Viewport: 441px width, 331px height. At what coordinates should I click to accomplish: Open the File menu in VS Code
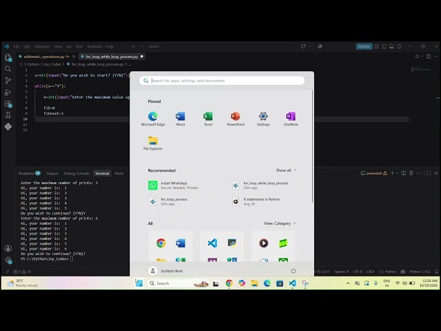17,46
